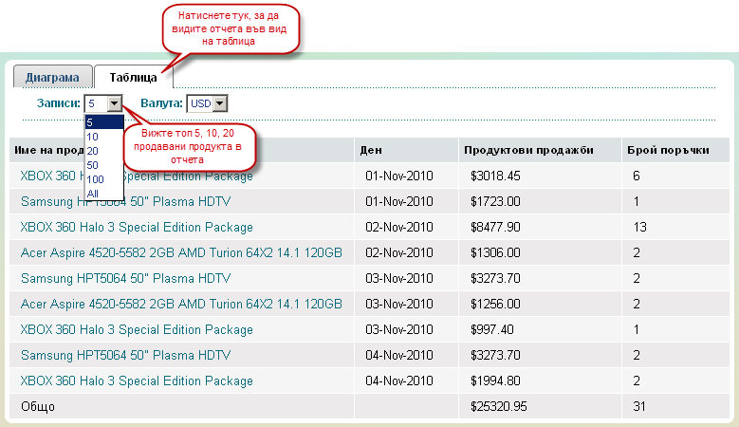Choose 10 in the Записи list
The height and width of the screenshot is (427, 739).
coord(93,137)
